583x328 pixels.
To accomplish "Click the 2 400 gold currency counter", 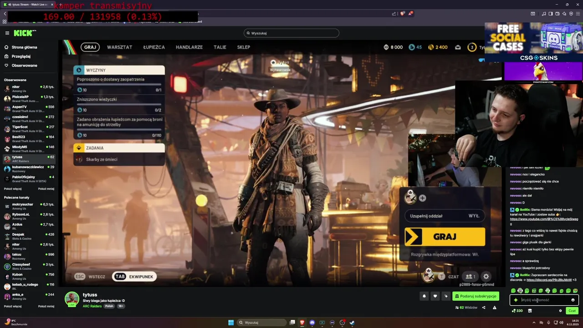I will 438,47.
